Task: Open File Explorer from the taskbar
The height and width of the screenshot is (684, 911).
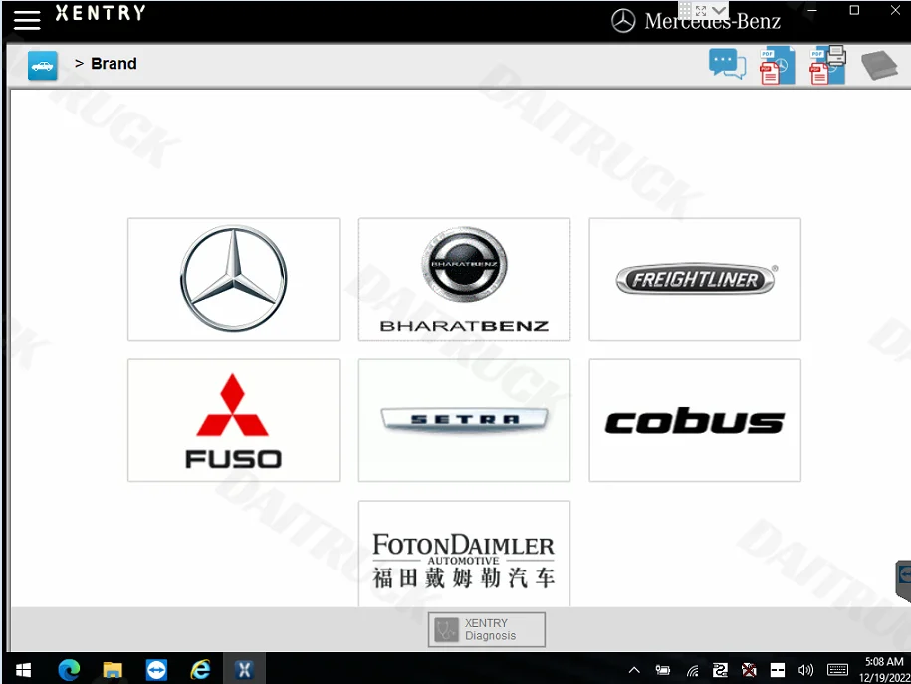Action: pyautogui.click(x=113, y=670)
